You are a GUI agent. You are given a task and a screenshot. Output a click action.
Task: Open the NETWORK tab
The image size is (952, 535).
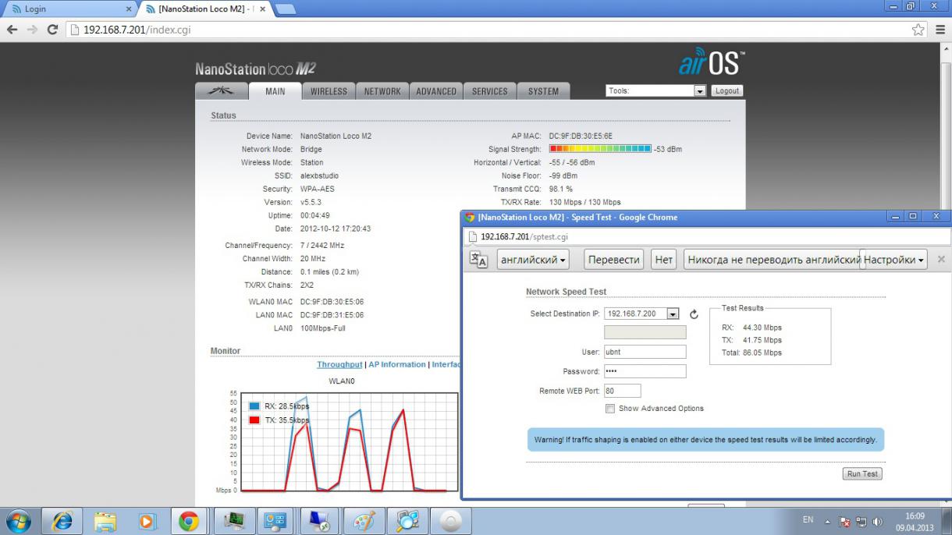[382, 91]
